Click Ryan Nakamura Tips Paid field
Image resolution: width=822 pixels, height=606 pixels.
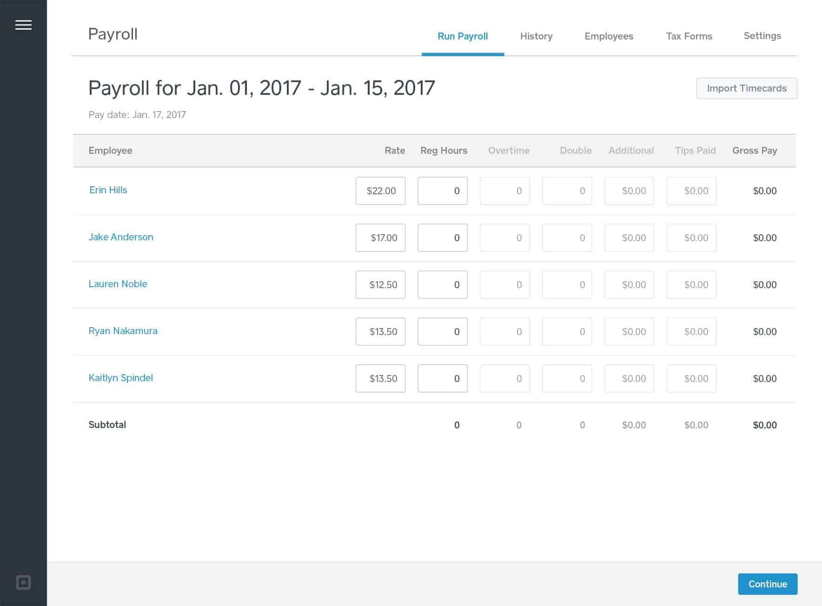click(691, 331)
